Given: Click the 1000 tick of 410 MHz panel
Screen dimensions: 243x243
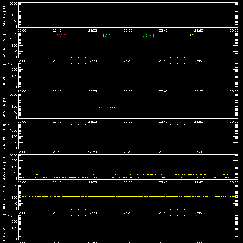Looking at the screenshot, I should (14, 39).
